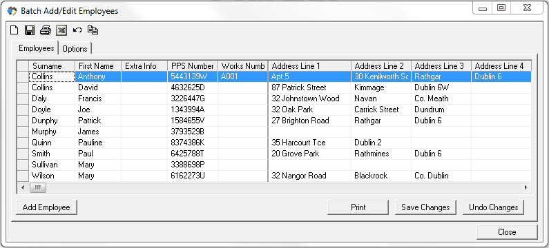Image resolution: width=549 pixels, height=248 pixels.
Task: Click address cell Dundrum
Action: pos(441,110)
